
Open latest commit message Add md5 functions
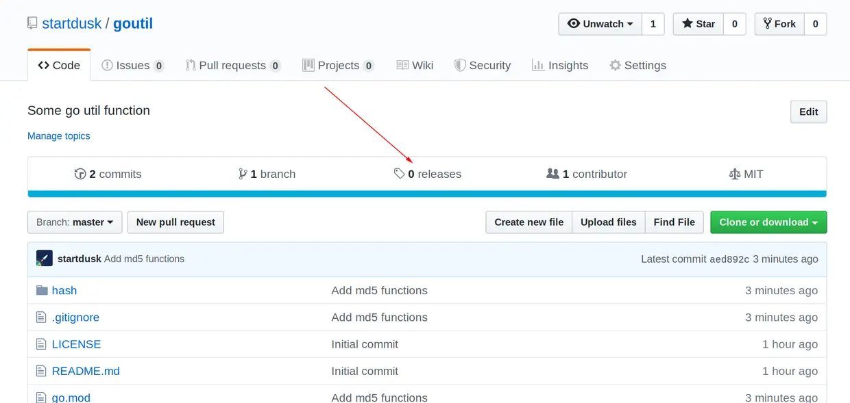145,259
